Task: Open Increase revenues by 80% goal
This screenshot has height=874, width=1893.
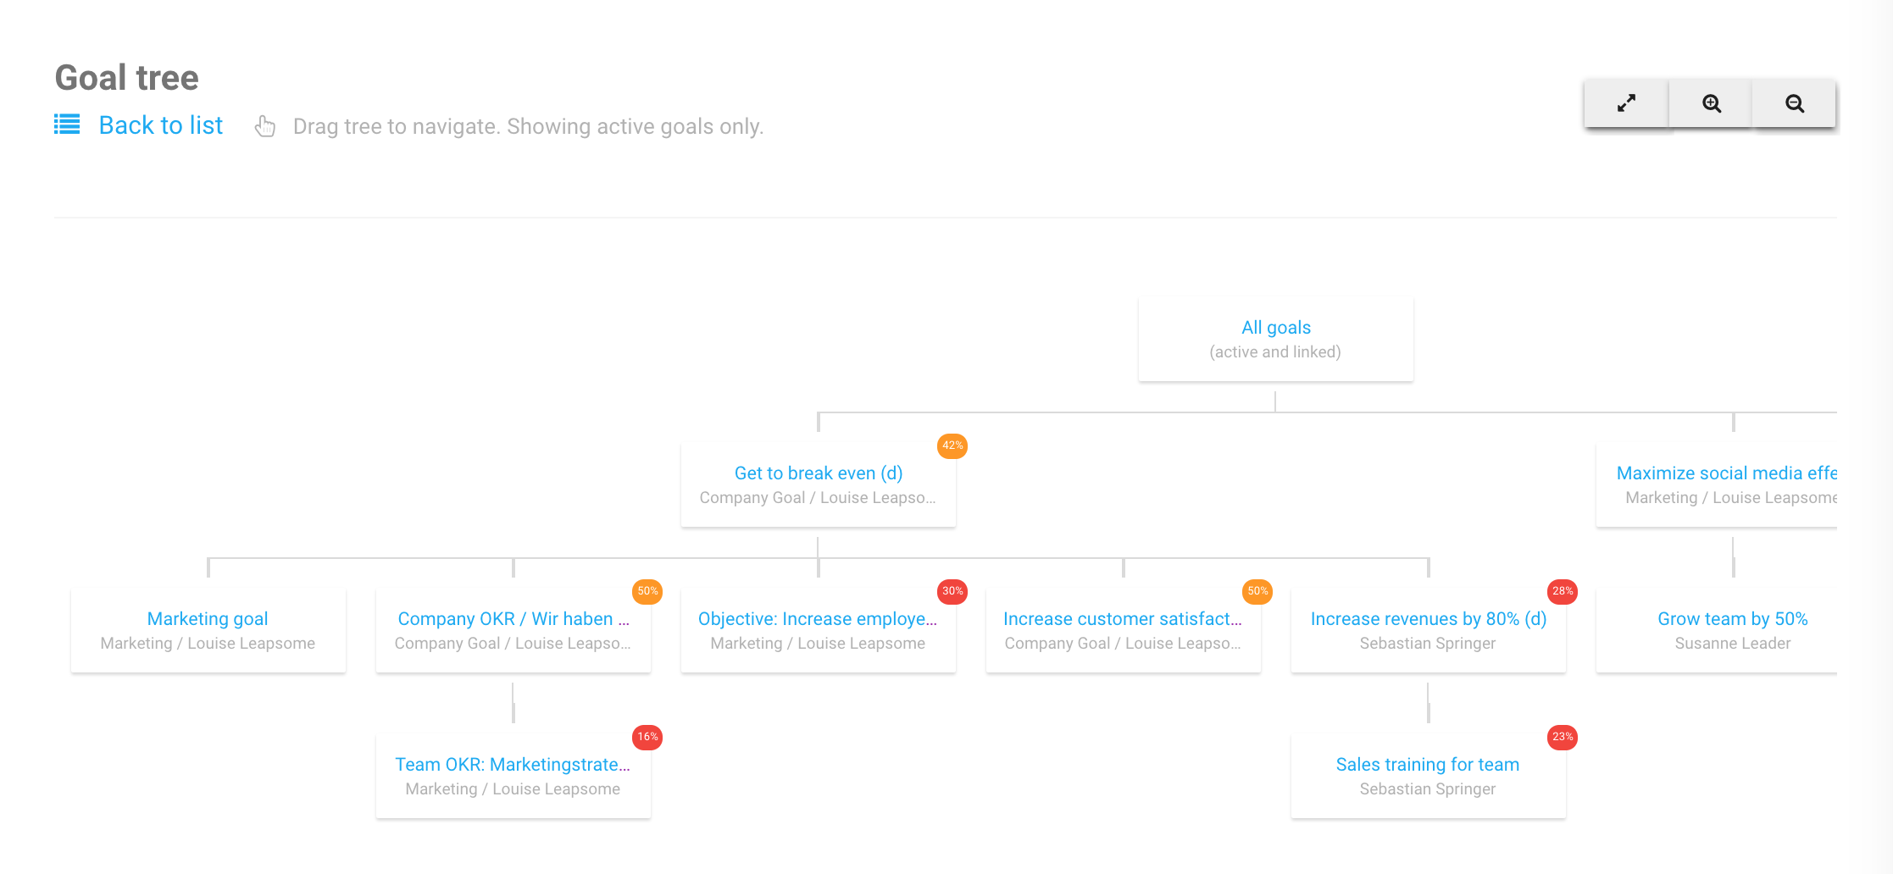Action: (x=1428, y=619)
